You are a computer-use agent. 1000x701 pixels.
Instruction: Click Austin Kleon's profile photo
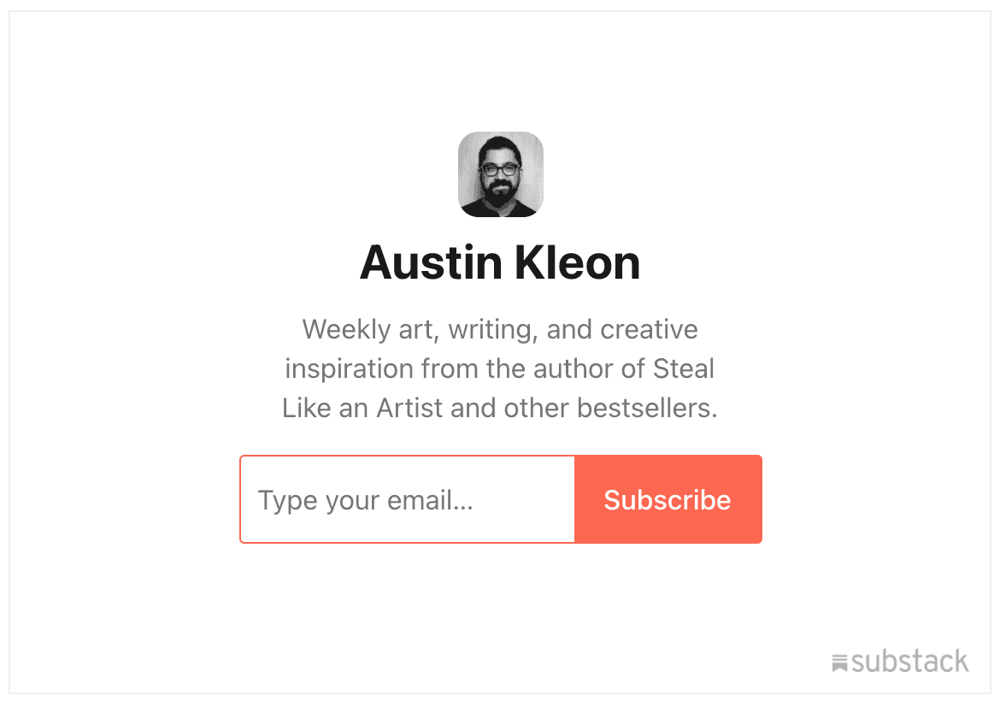(x=500, y=174)
